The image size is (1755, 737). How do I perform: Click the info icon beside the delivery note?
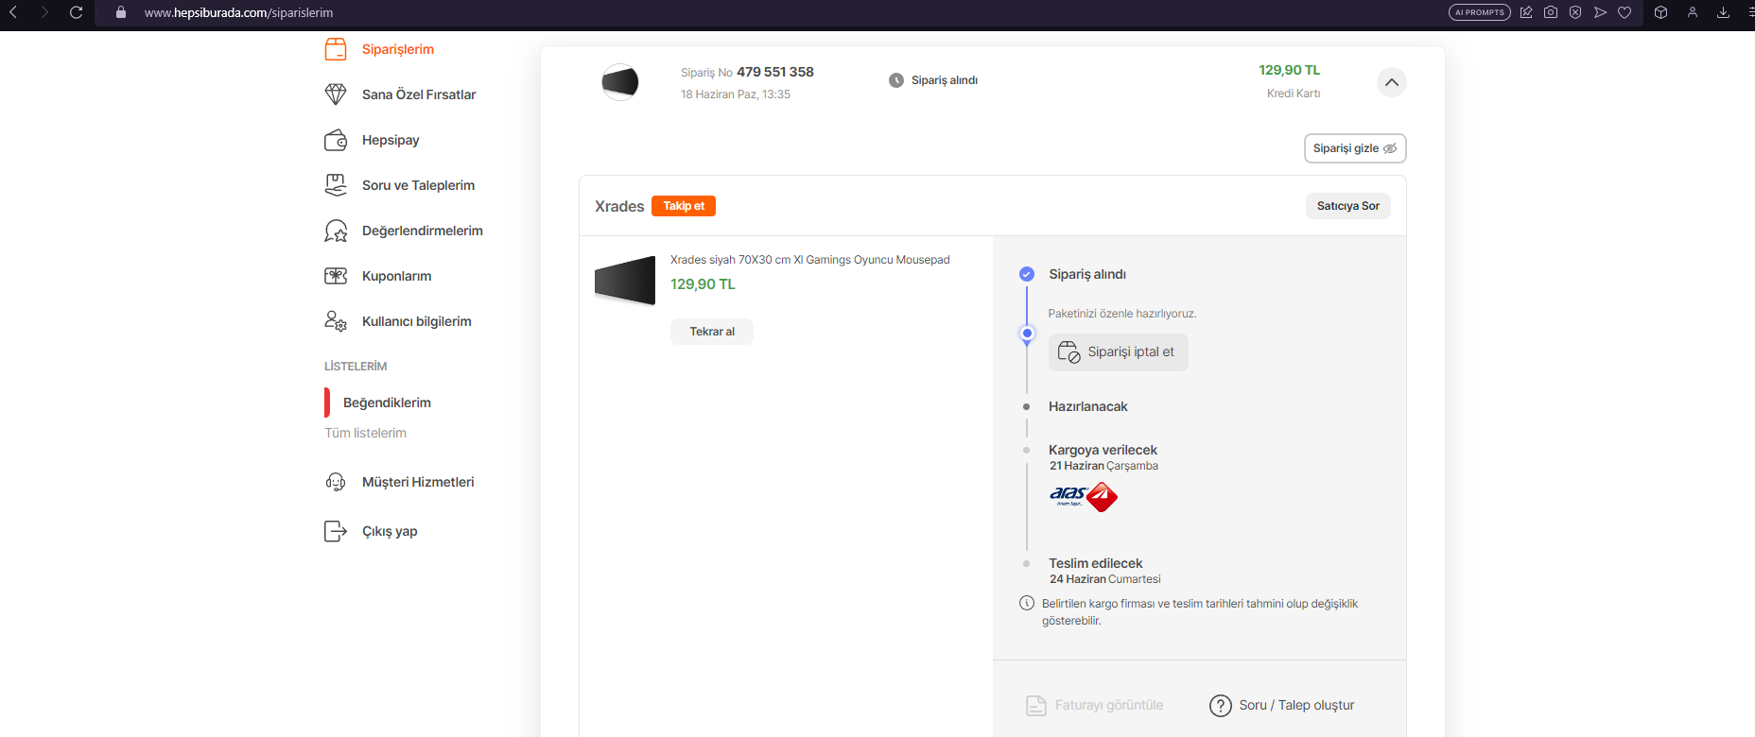pyautogui.click(x=1027, y=603)
